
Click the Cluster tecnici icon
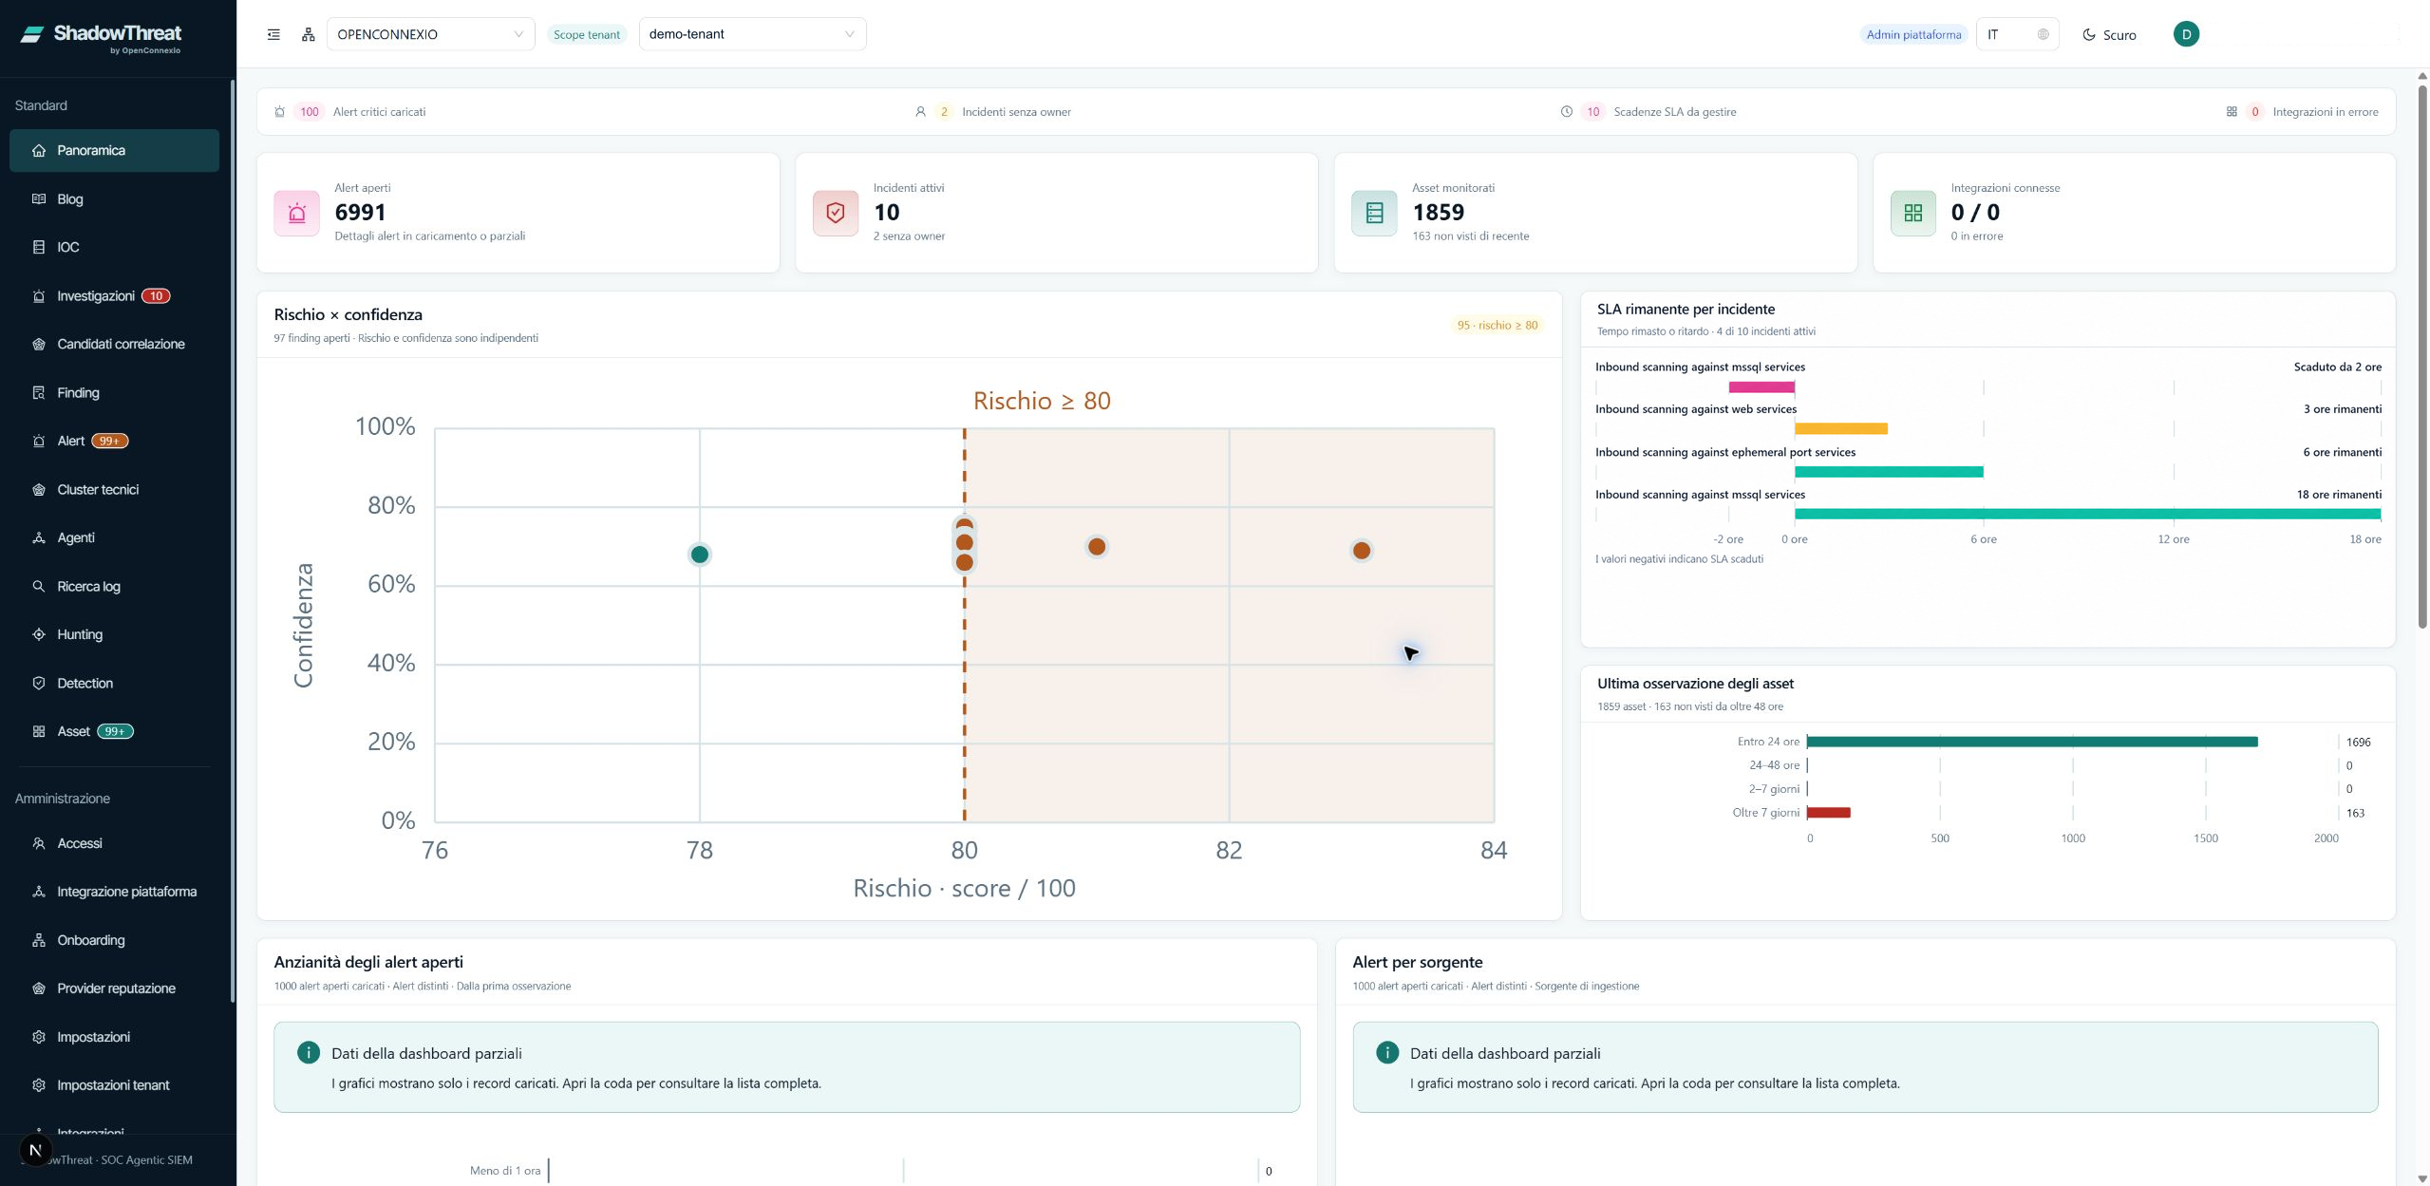39,489
